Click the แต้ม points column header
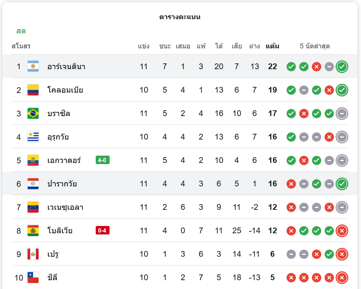Screen dimensions: 361x289 click(x=273, y=47)
